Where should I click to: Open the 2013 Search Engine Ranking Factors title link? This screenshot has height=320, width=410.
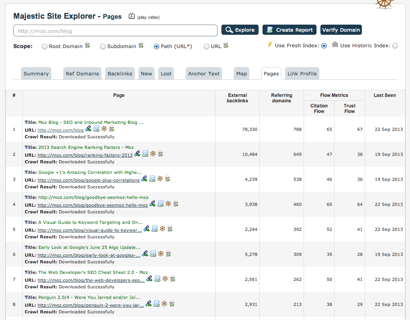(x=86, y=147)
